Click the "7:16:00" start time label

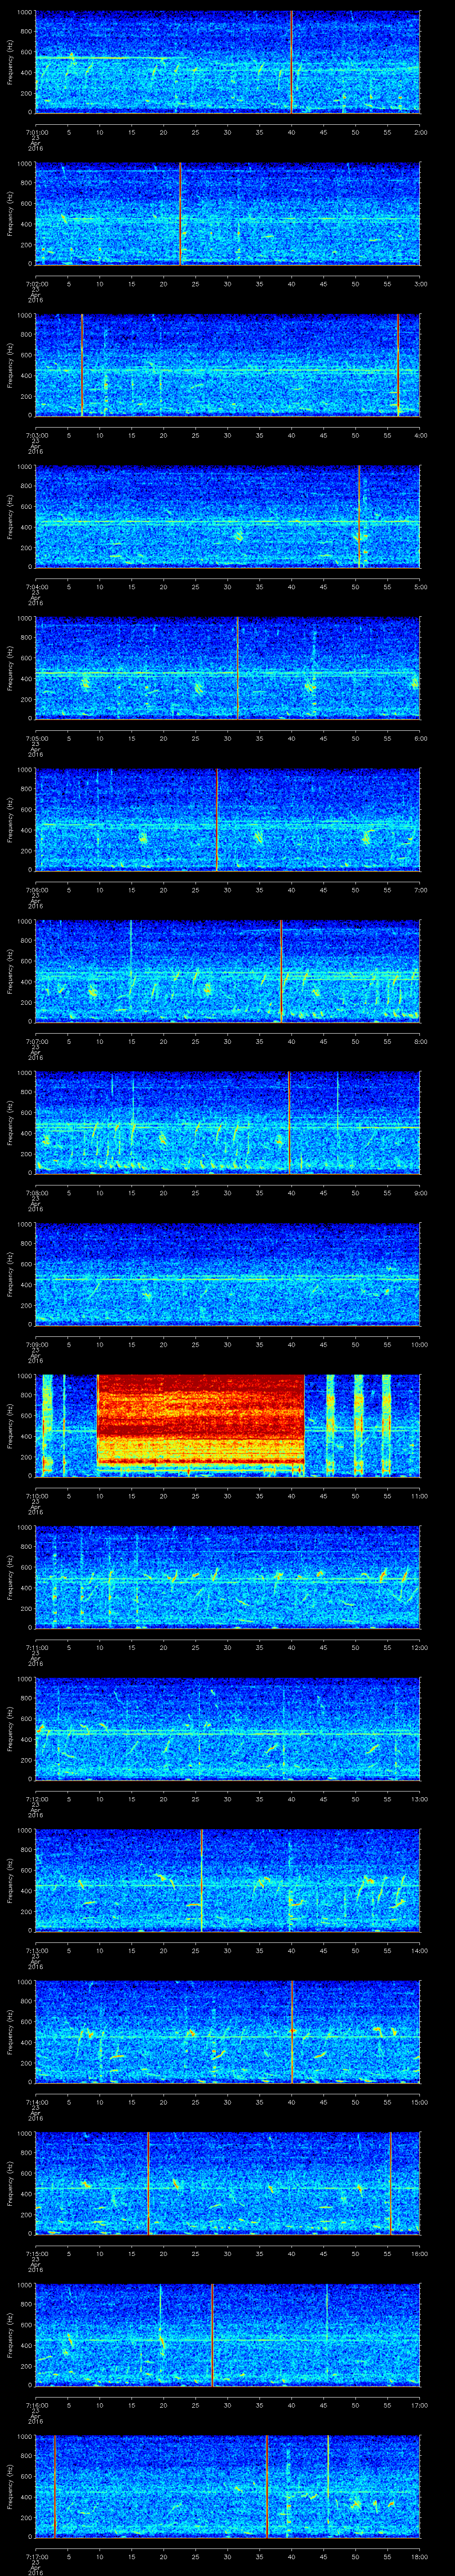(36, 2404)
